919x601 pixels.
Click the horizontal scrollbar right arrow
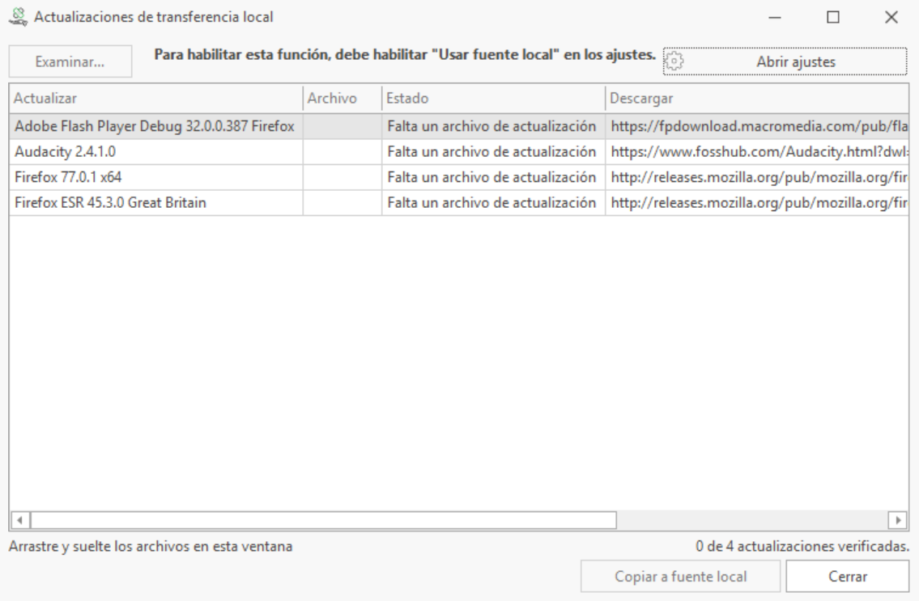pos(897,518)
